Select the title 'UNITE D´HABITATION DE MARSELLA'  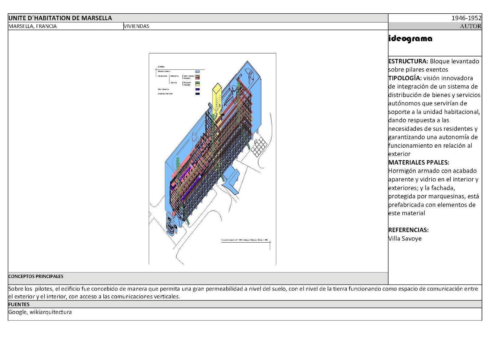tap(60, 18)
